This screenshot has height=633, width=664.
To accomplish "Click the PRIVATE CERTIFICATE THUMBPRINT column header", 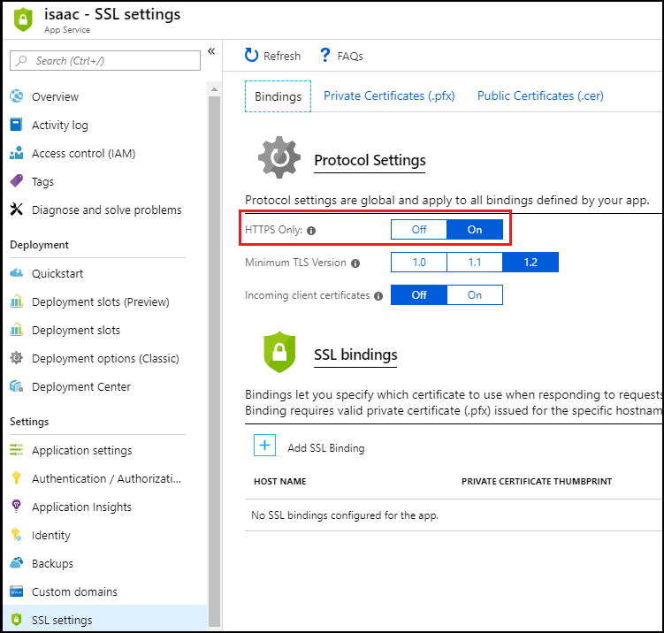I will click(x=537, y=482).
